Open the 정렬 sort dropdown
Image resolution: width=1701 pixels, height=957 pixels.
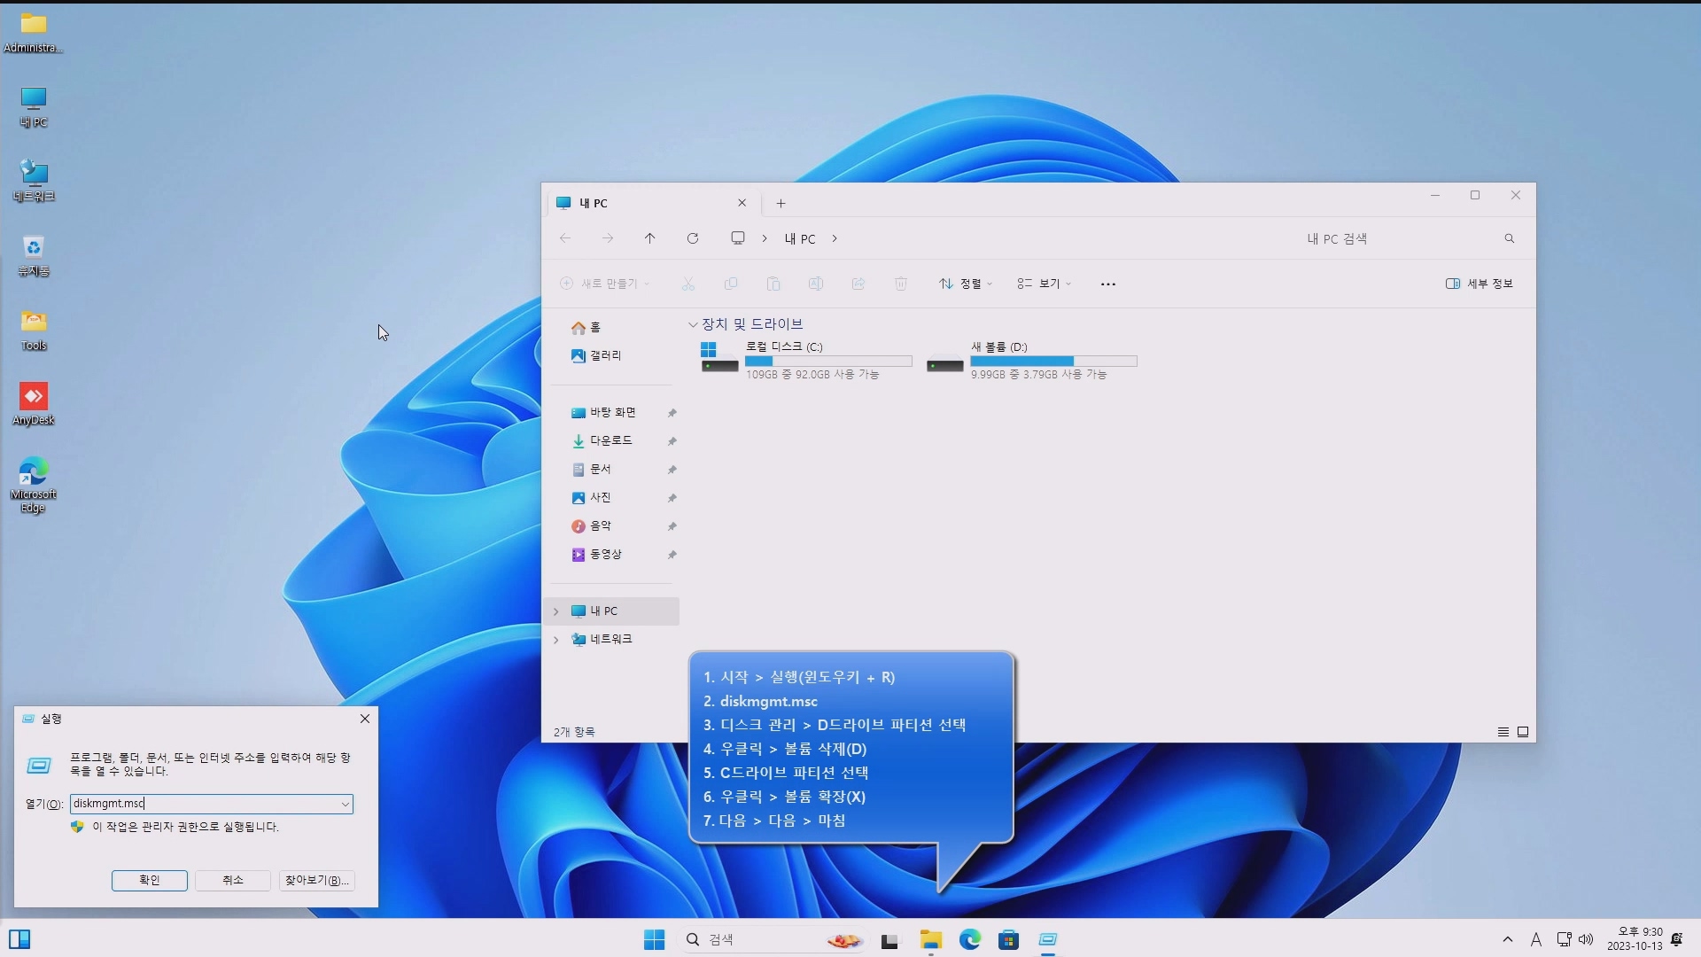coord(966,284)
